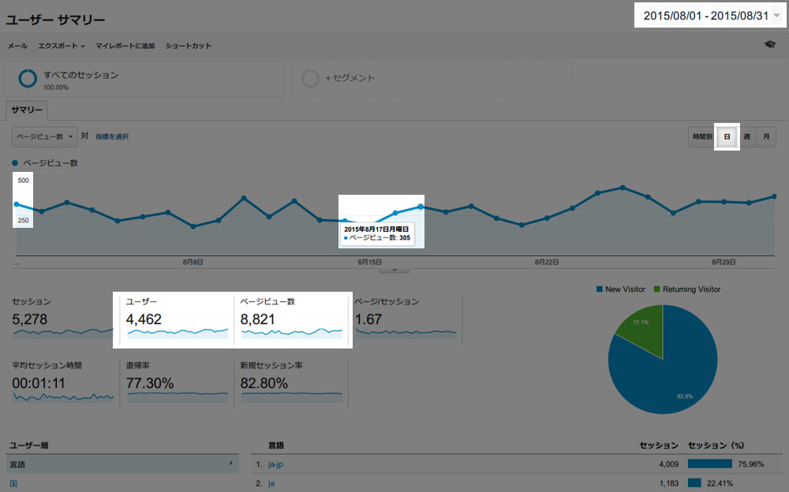Click the 4,009 sessions value
The height and width of the screenshot is (492, 789).
[669, 464]
